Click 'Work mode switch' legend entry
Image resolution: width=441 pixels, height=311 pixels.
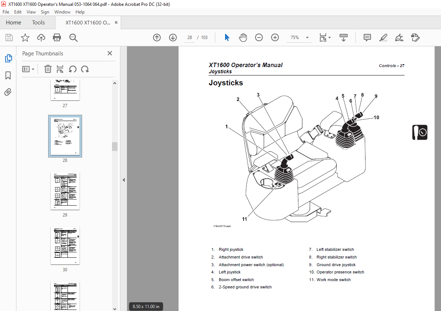tap(333, 280)
